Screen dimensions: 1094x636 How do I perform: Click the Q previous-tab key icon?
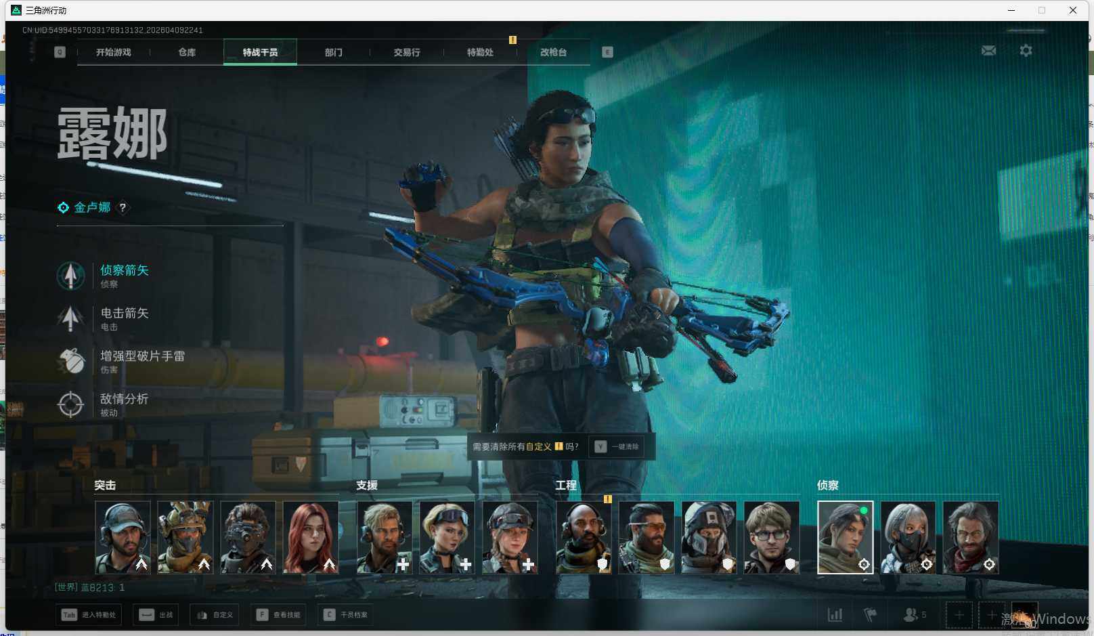[60, 52]
